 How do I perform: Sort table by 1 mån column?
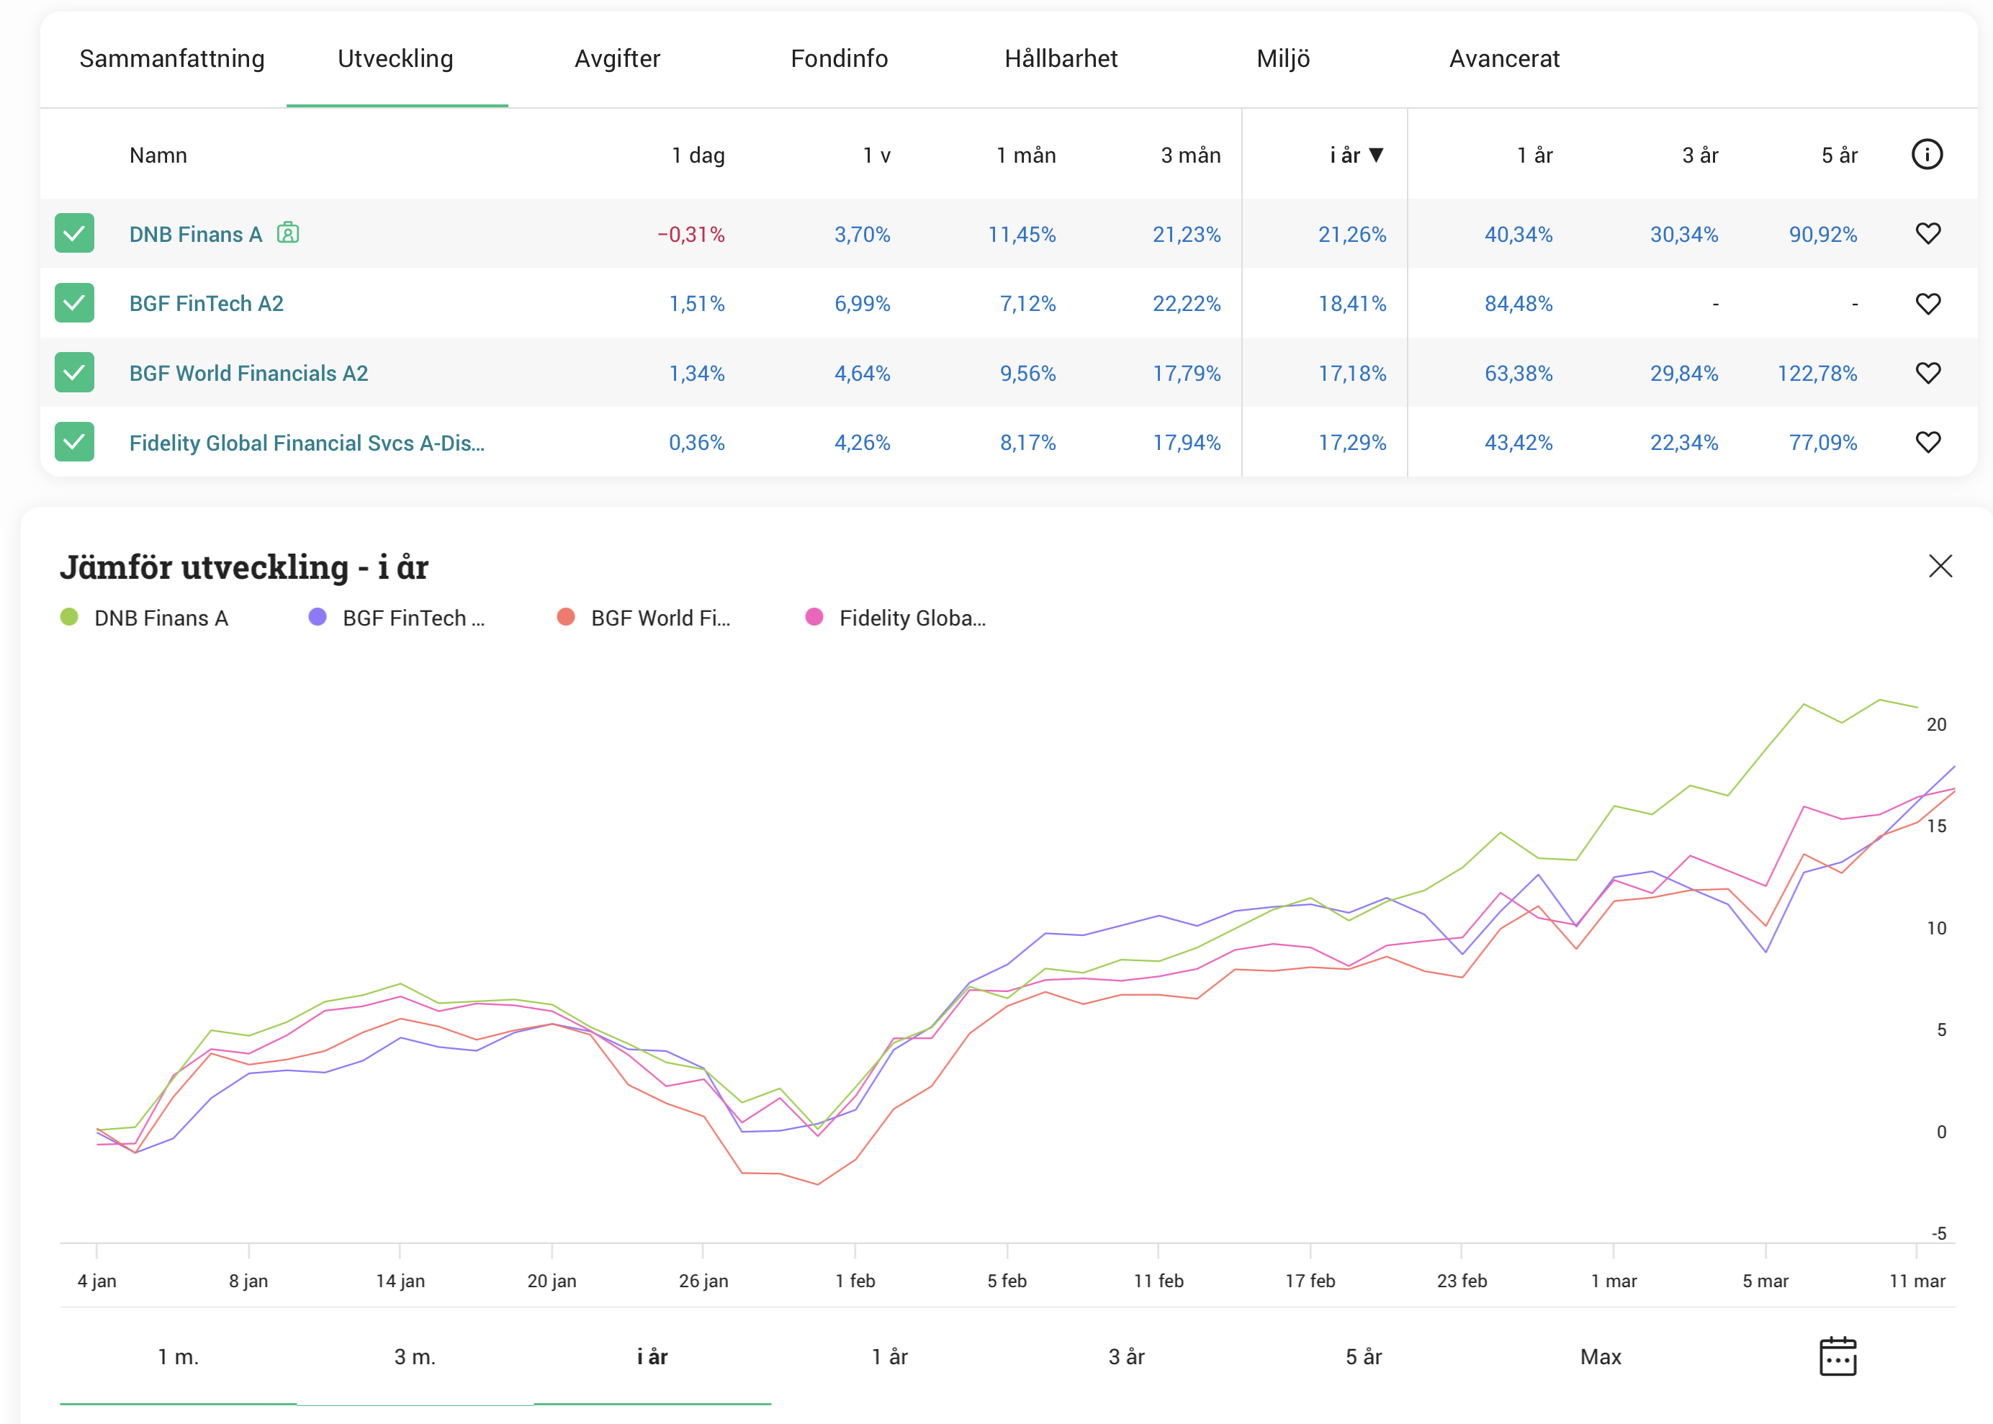(1026, 156)
